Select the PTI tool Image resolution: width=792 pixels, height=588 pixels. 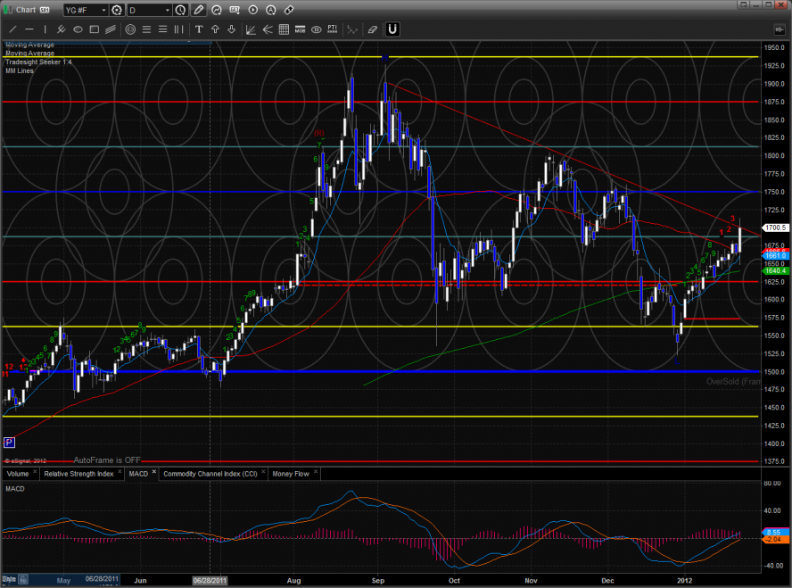(333, 29)
